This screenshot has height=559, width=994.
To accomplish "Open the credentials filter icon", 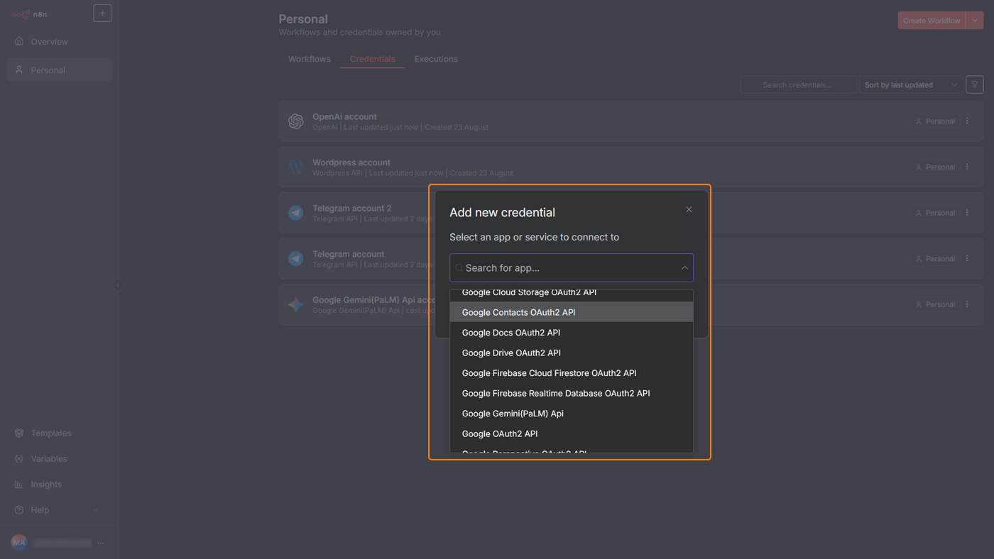I will (975, 84).
